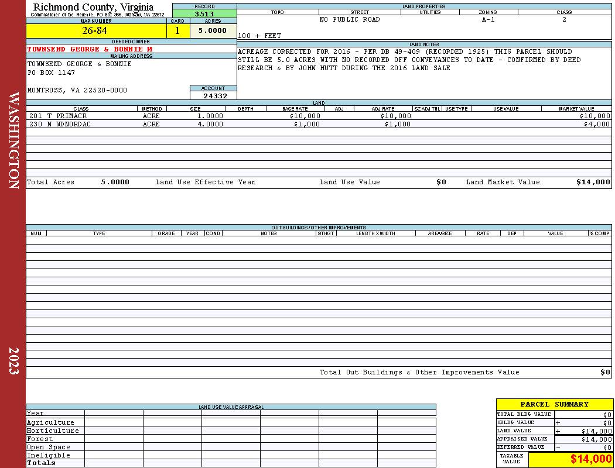Image resolution: width=615 pixels, height=468 pixels.
Task: Click base rate $10,000 cell
Action: pyautogui.click(x=305, y=116)
